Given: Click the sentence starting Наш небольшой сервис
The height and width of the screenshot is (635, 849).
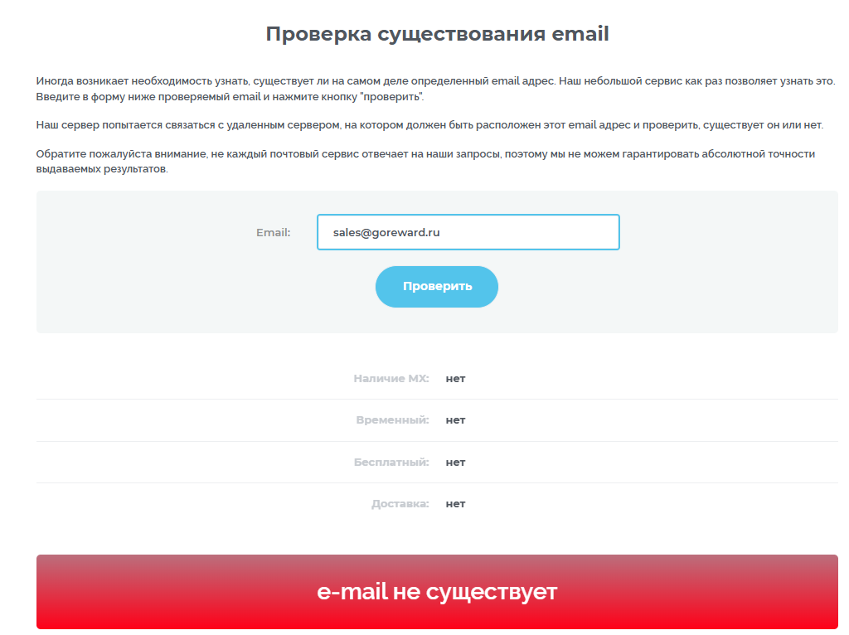Looking at the screenshot, I should [x=697, y=81].
